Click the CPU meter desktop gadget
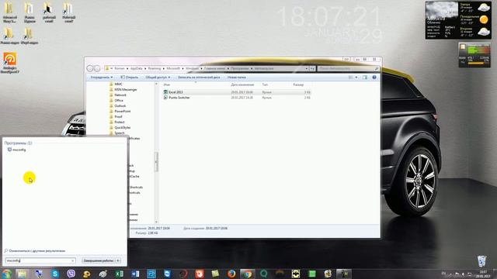497x279 pixels. point(474,55)
